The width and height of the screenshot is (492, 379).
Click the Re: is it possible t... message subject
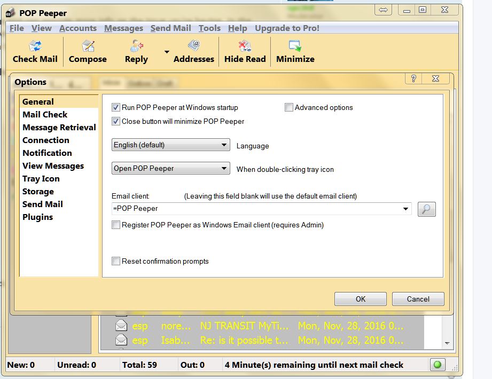244,341
